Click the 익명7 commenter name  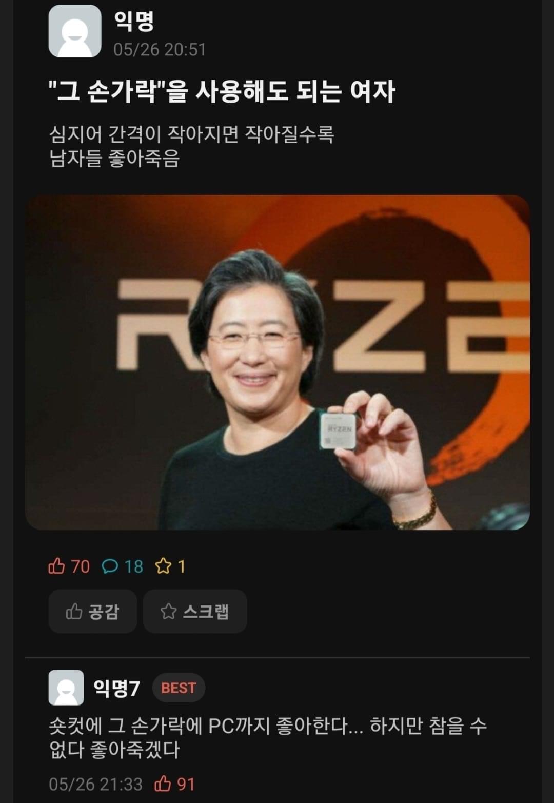[116, 688]
